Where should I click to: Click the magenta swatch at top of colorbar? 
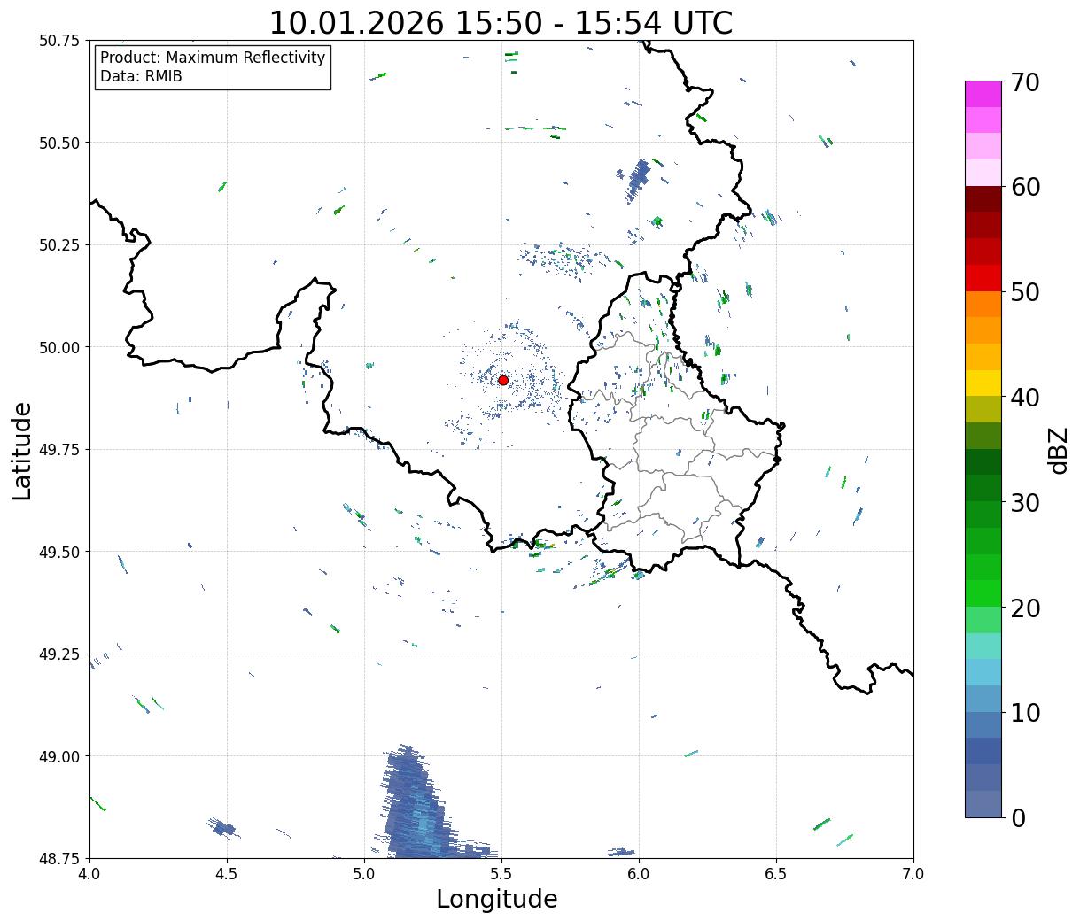point(983,94)
